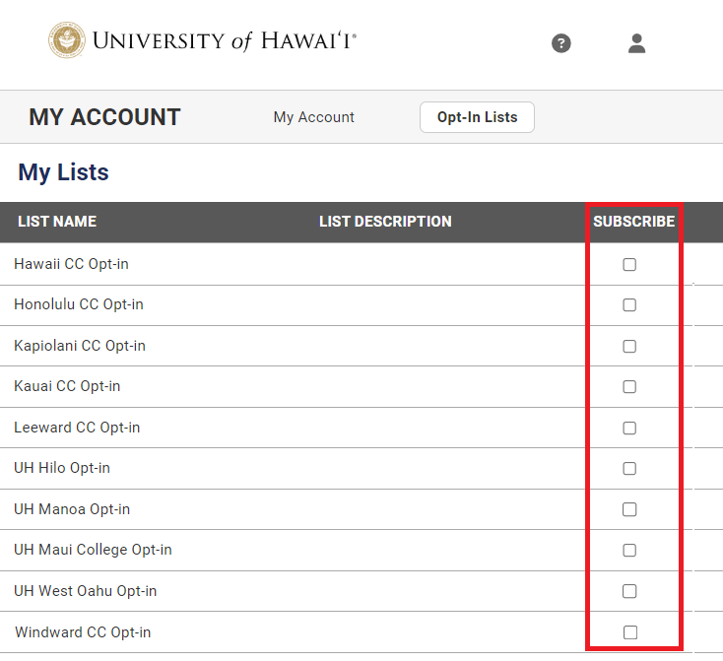Viewport: 723px width, 661px height.
Task: Select the Hawaii CC Opt-in list name
Action: [72, 264]
